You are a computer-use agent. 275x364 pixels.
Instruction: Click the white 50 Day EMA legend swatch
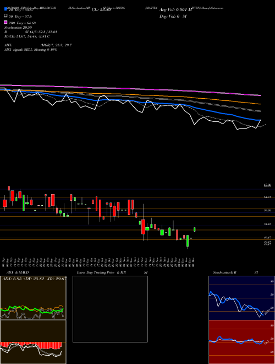coord(5,16)
